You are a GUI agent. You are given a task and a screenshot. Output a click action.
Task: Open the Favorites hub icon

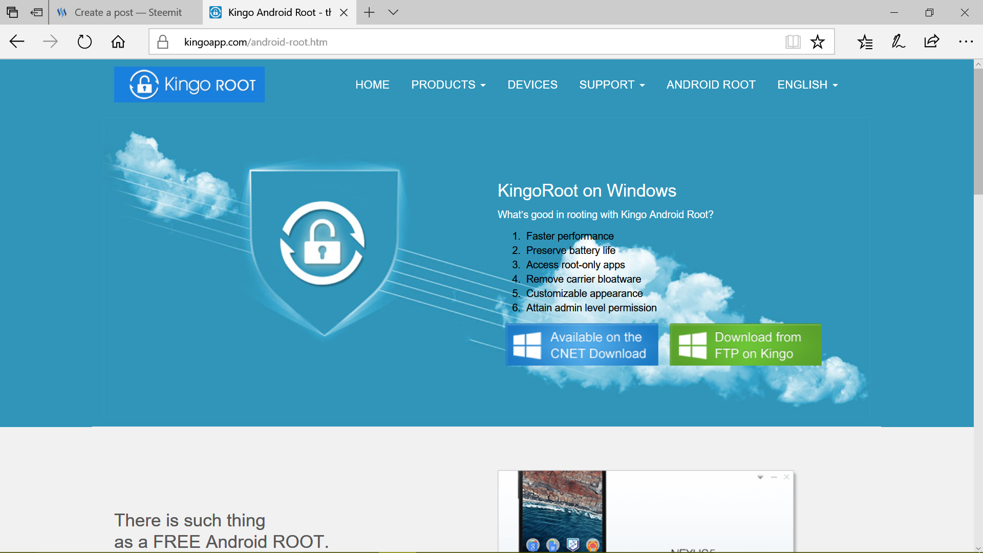865,41
